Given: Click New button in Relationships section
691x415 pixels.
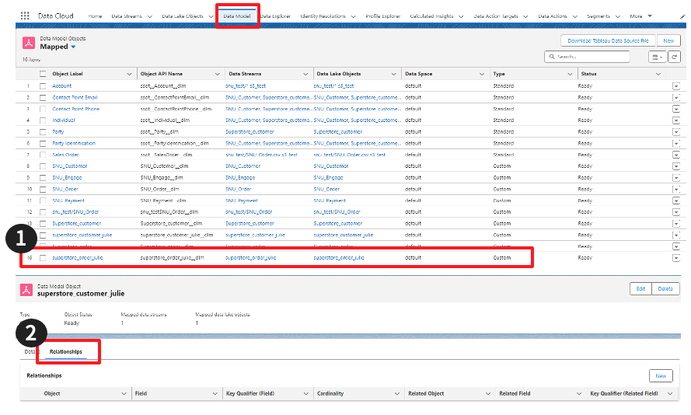Looking at the screenshot, I should coord(661,376).
